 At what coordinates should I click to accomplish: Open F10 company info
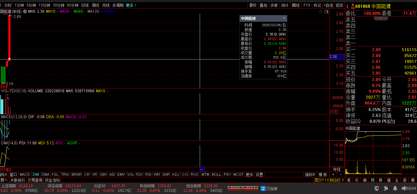(x=307, y=5)
